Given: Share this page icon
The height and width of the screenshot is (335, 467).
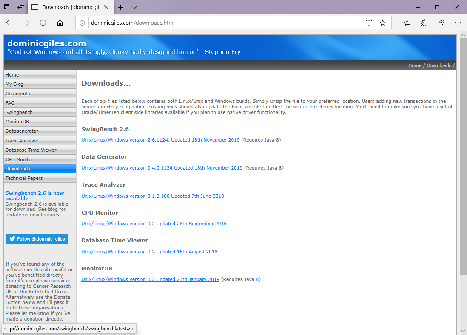Looking at the screenshot, I should coord(441,23).
